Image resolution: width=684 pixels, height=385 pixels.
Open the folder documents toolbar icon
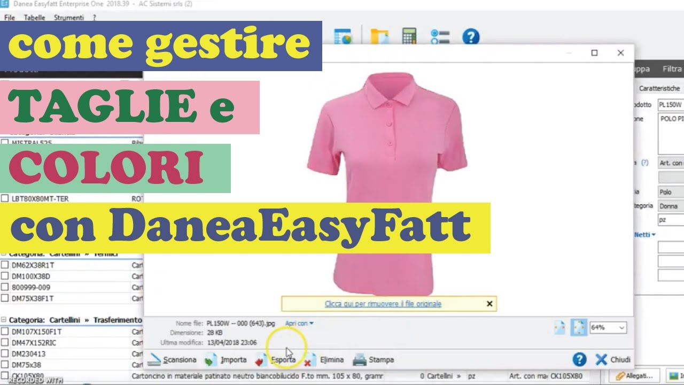pyautogui.click(x=379, y=37)
